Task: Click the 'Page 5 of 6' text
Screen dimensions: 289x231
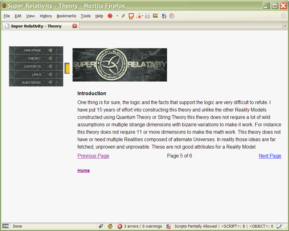Action: click(x=179, y=156)
